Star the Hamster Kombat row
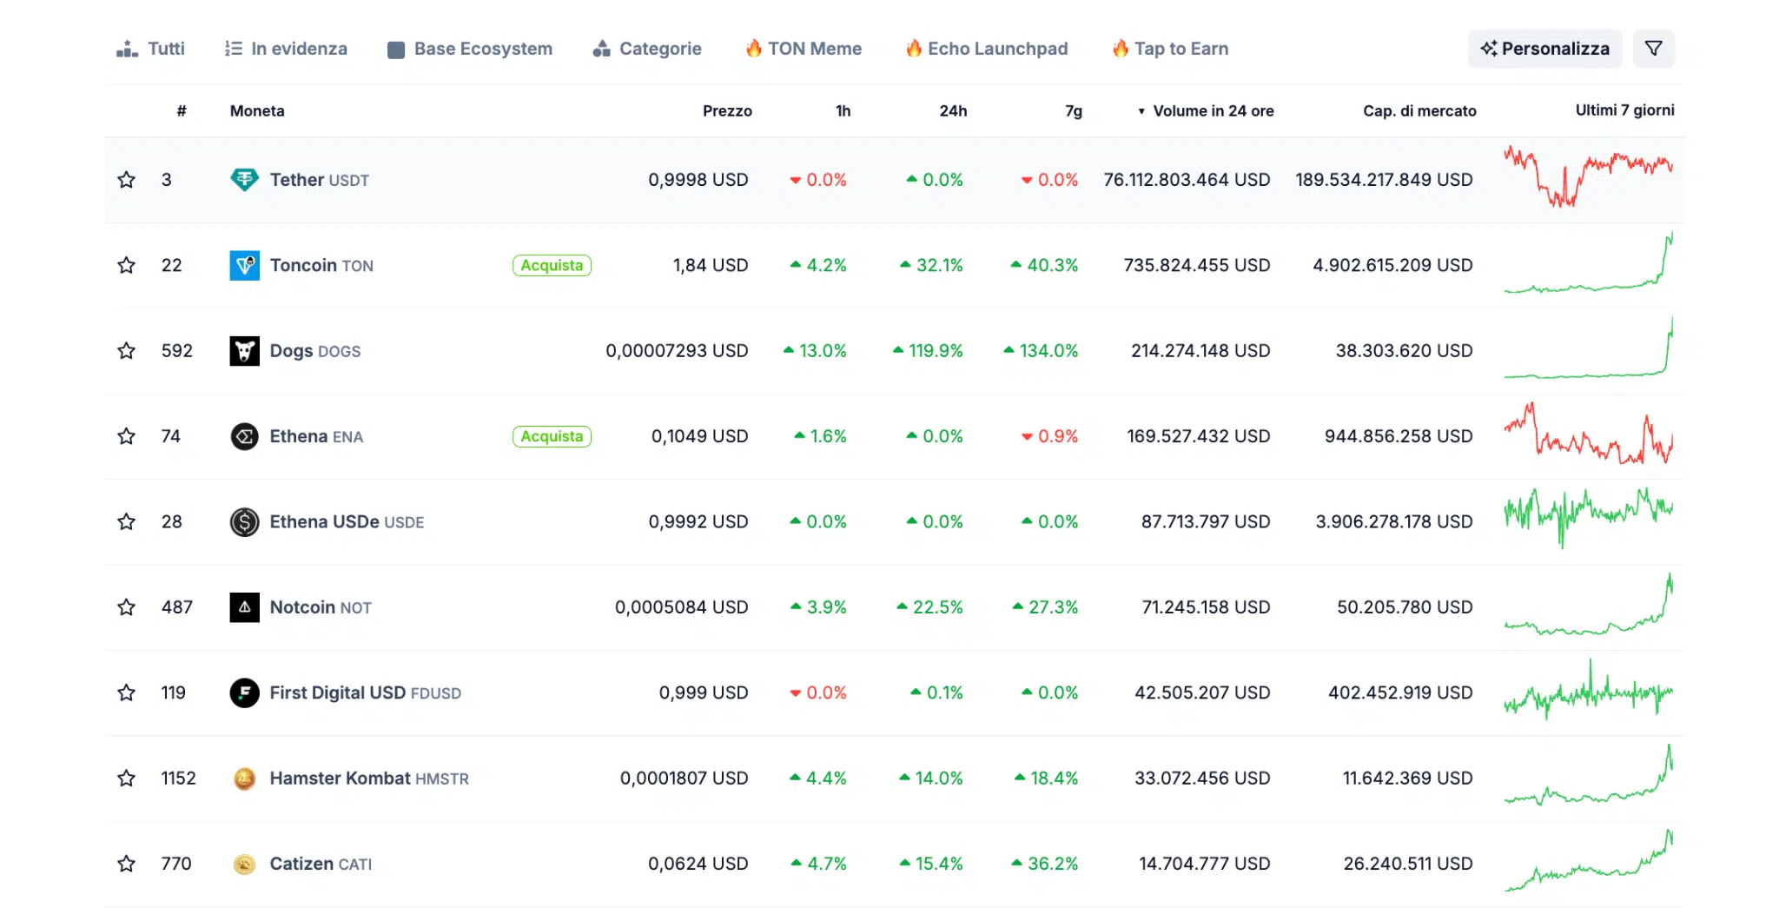 coord(127,779)
